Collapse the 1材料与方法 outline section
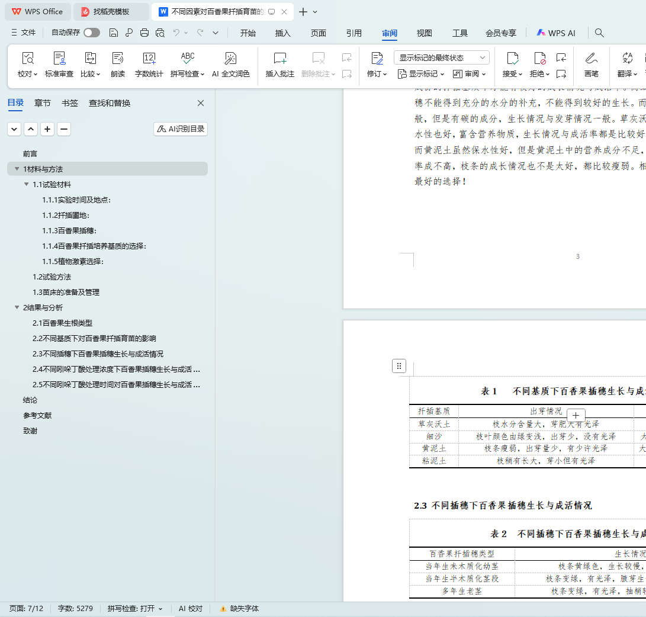The image size is (646, 617). (17, 169)
